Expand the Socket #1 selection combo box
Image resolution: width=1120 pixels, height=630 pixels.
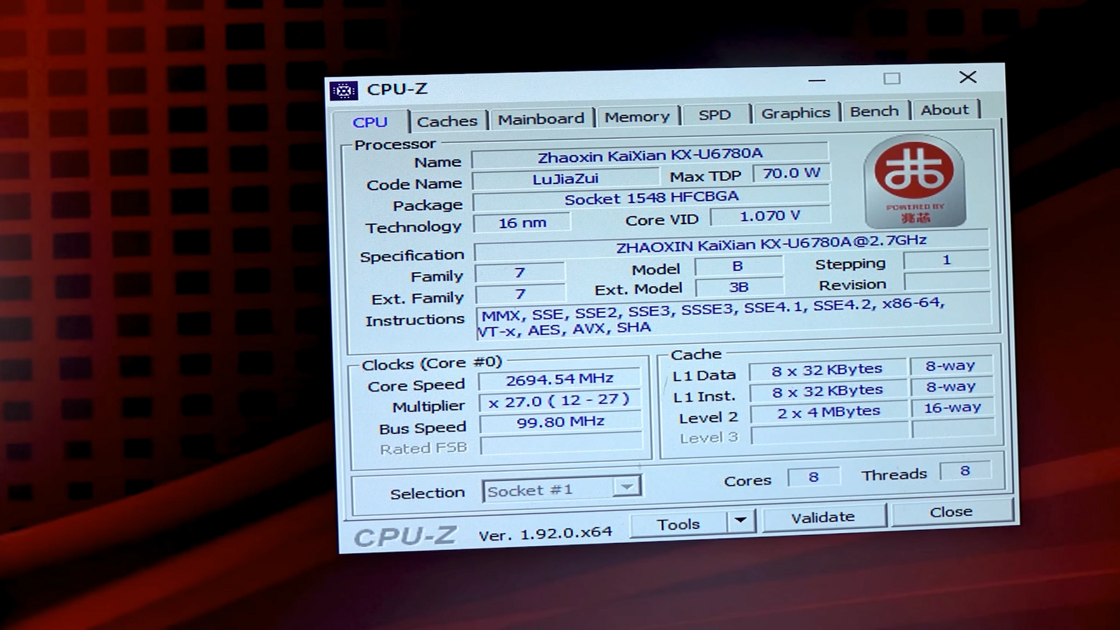pyautogui.click(x=627, y=486)
